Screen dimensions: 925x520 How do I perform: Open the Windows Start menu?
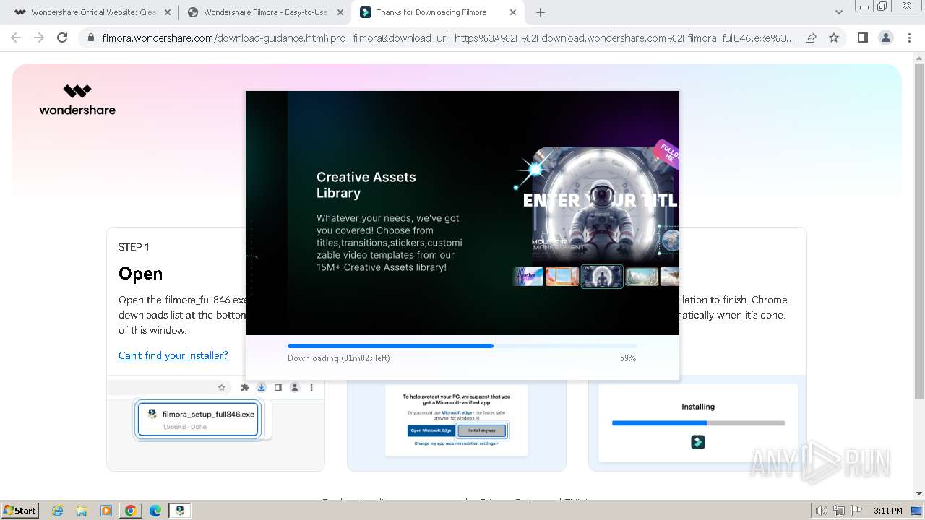point(20,510)
